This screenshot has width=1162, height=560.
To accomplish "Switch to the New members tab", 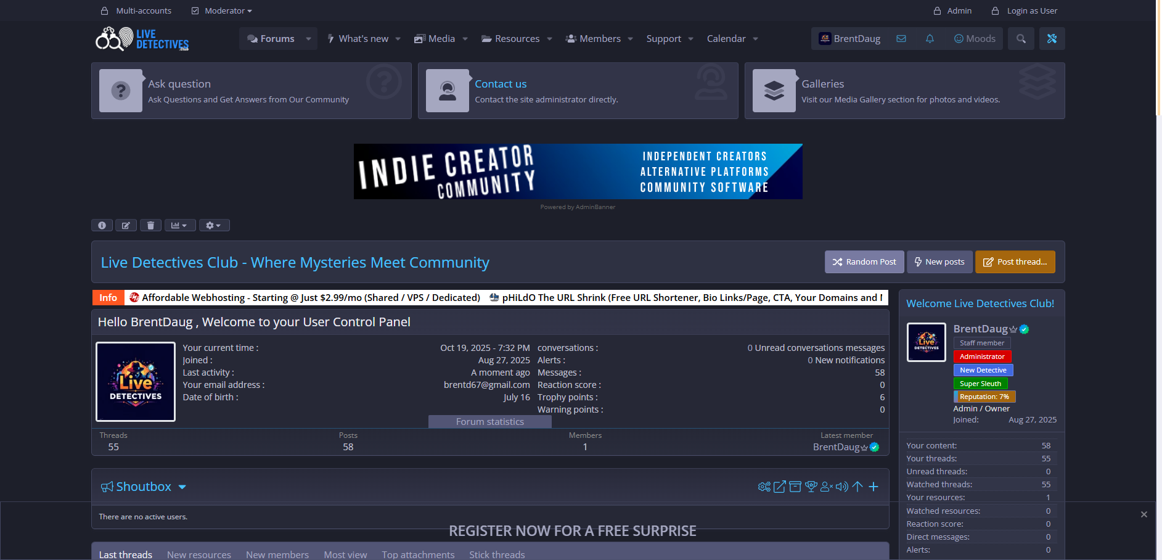I will pos(277,554).
